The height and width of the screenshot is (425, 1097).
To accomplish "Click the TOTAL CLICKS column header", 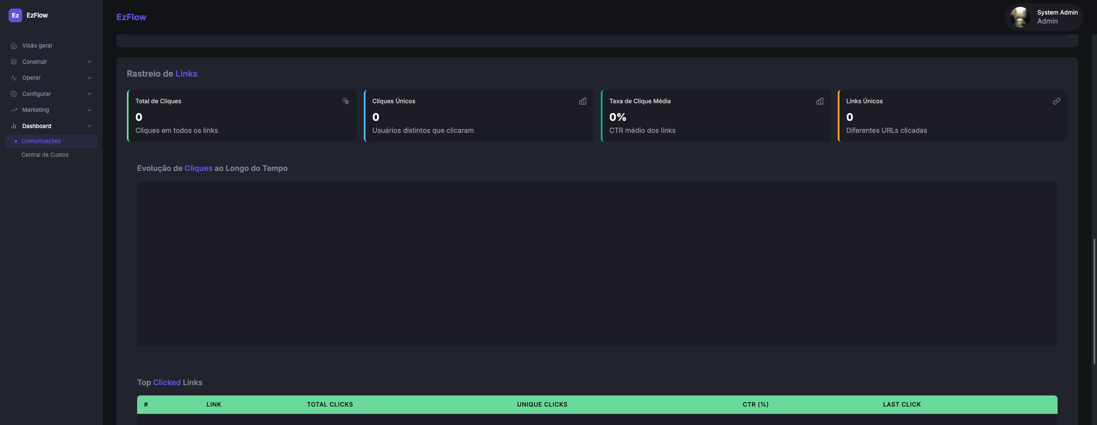I will point(330,404).
